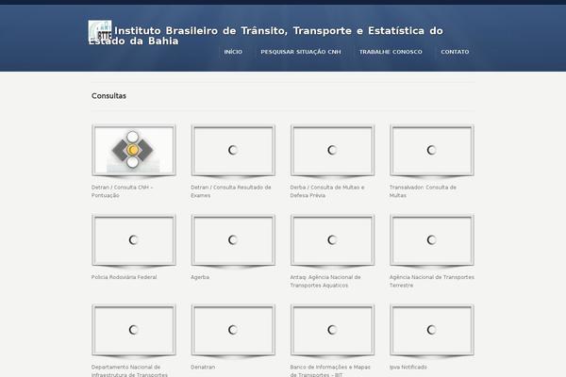
Task: Click the Ipva Notificado thumbnail image
Action: click(432, 330)
